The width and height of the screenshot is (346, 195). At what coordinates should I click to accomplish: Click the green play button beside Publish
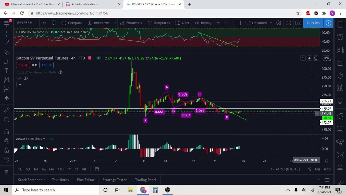[328, 23]
